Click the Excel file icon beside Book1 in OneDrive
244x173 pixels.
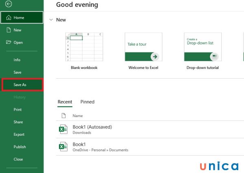(x=63, y=147)
